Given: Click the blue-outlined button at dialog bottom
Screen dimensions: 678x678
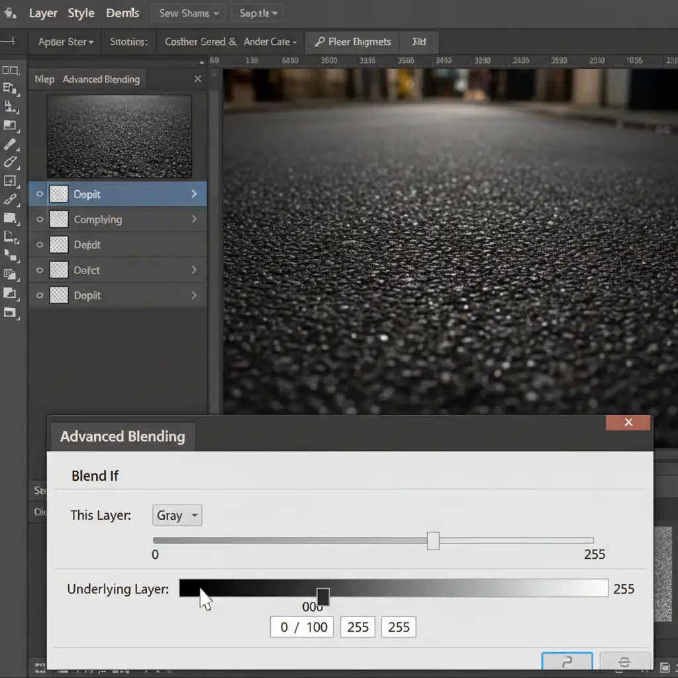Looking at the screenshot, I should pos(567,662).
